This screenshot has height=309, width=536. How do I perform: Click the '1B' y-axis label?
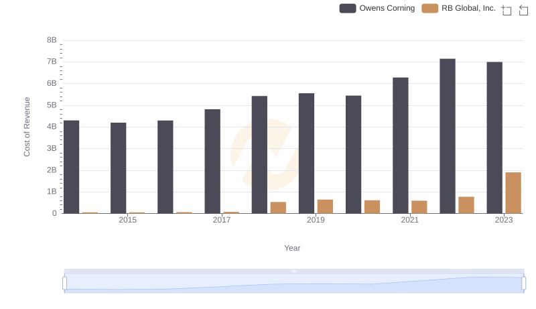click(x=52, y=192)
